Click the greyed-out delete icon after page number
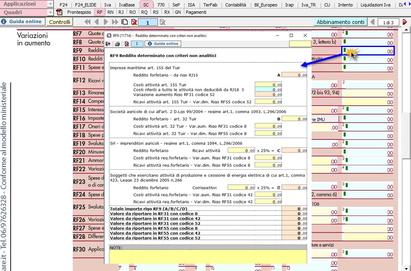Image resolution: width=411 pixels, height=271 pixels. (x=163, y=22)
